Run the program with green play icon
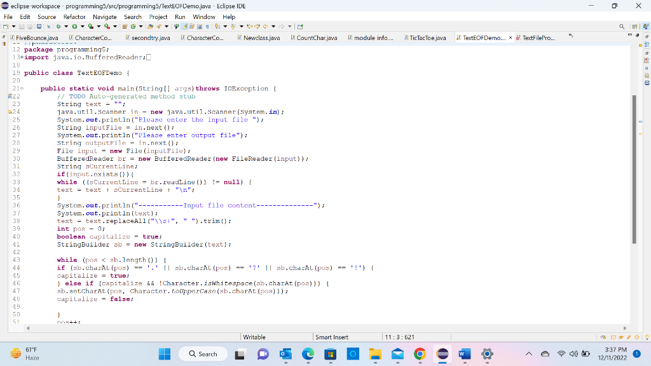The width and height of the screenshot is (651, 366). tap(74, 27)
